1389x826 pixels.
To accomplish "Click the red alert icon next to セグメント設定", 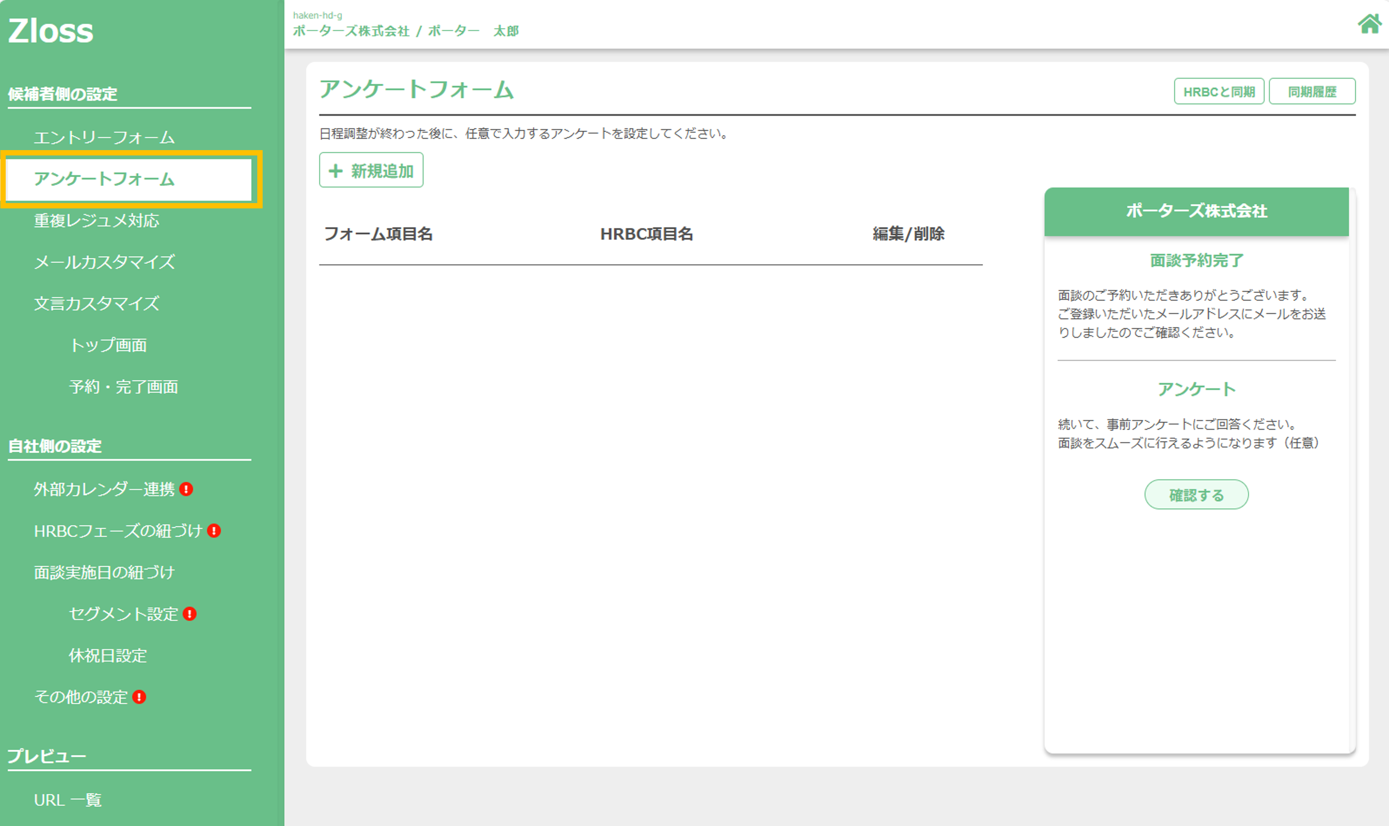I will click(x=190, y=613).
